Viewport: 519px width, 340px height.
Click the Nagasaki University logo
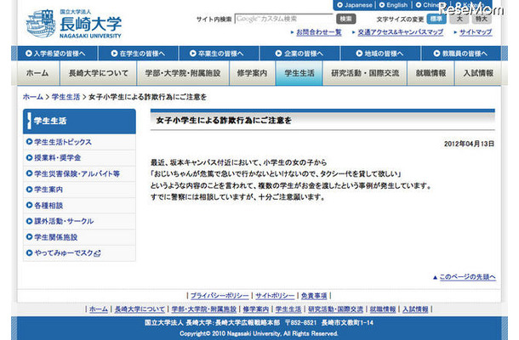tap(74, 24)
